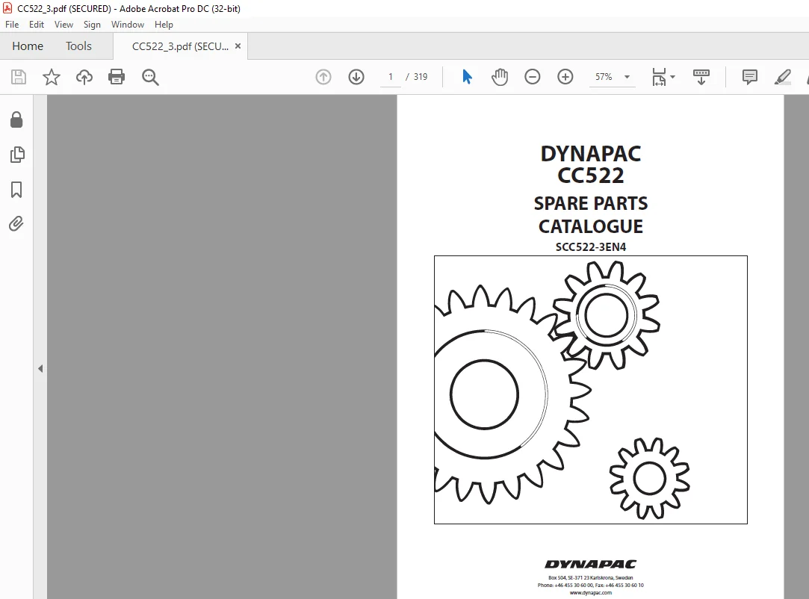
Task: Click the Acrobat PDF title icon
Action: pos(7,7)
